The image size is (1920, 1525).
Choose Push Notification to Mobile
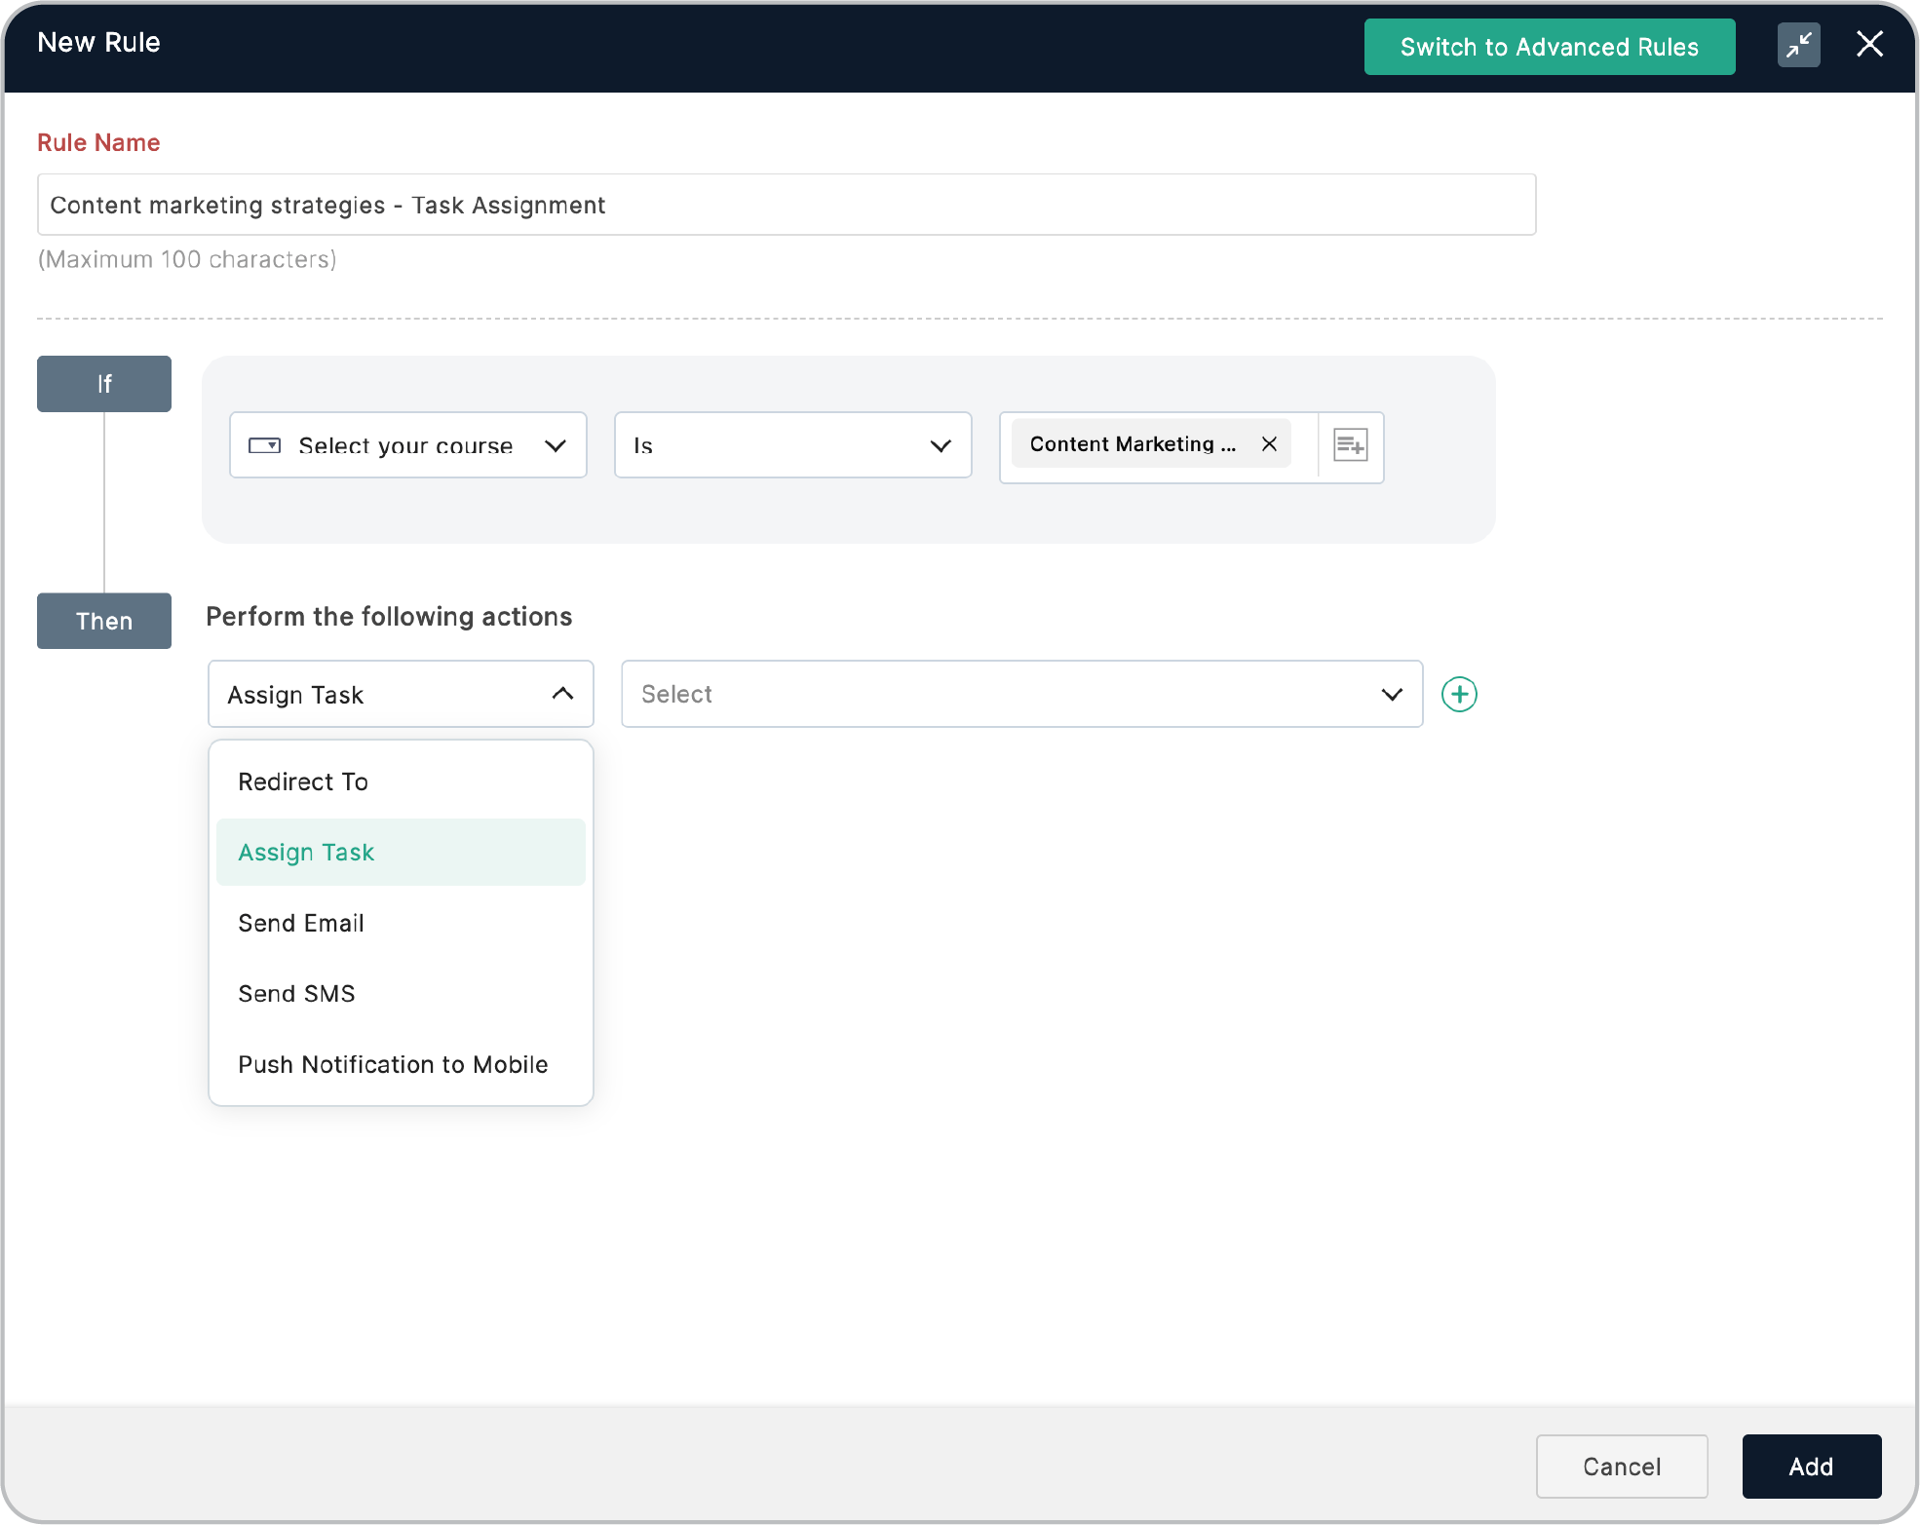(393, 1064)
